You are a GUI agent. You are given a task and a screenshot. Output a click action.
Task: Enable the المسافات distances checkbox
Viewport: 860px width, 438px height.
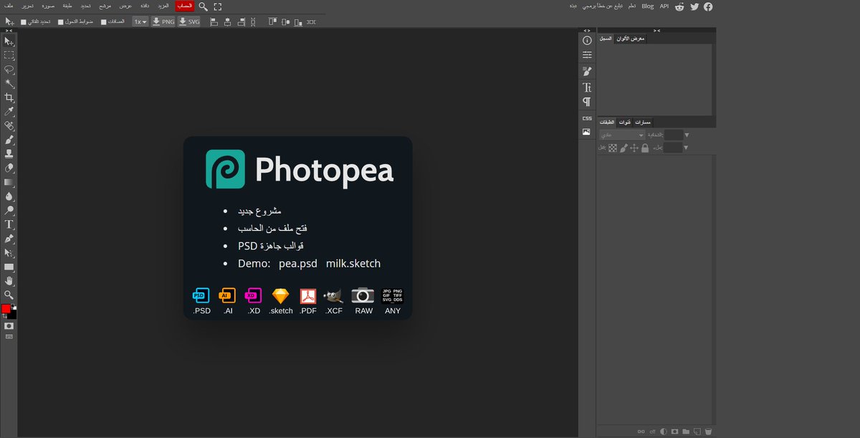103,22
